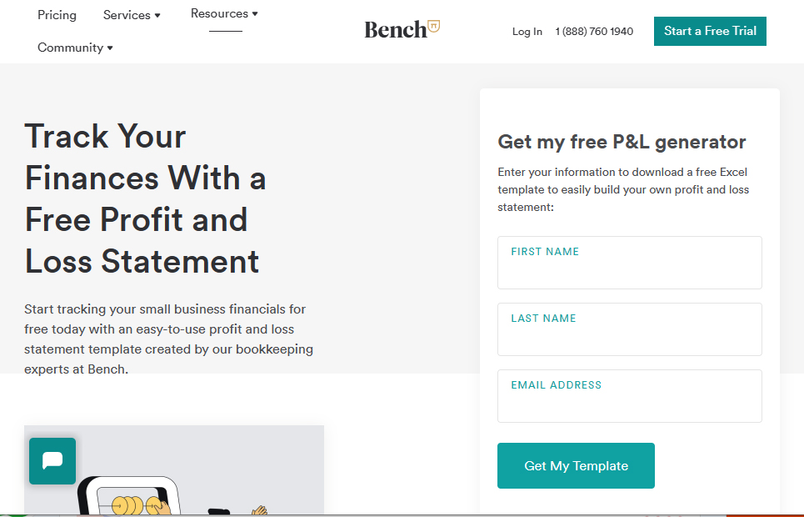This screenshot has width=804, height=517.
Task: Open the Community menu
Action: click(75, 48)
